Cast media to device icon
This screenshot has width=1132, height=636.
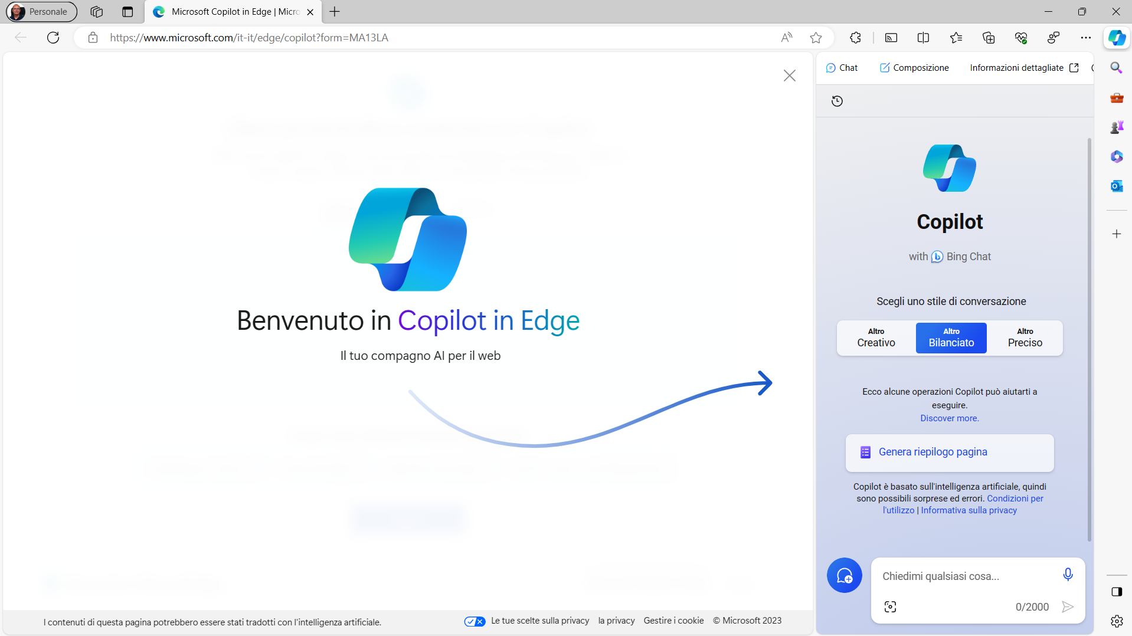click(891, 38)
